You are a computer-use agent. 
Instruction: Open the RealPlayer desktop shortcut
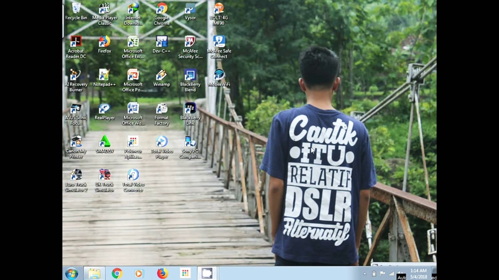click(104, 111)
